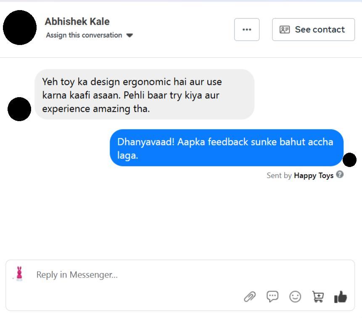Open the large profile picture in header
The height and width of the screenshot is (318, 362).
click(20, 28)
